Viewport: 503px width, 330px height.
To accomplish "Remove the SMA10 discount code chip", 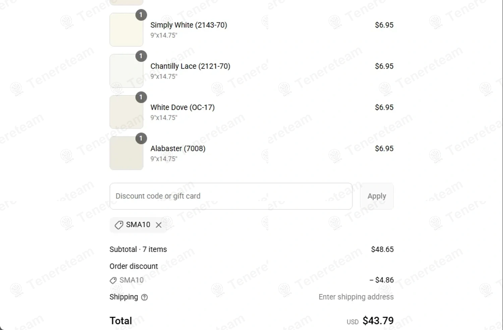I will 159,225.
